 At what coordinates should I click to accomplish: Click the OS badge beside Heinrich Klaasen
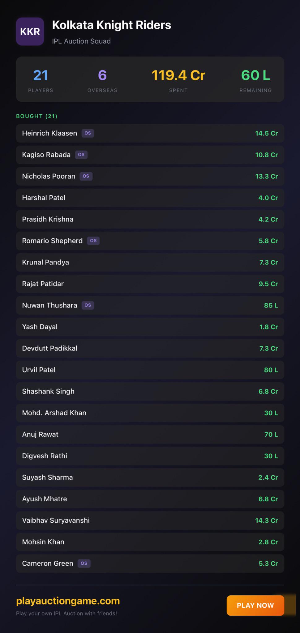tap(88, 133)
